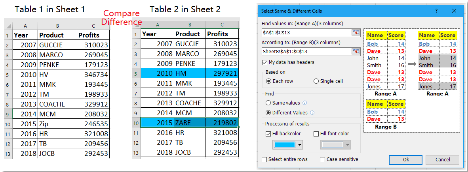This screenshot has height=172, width=468.
Task: Open the backcolor dropdown arrow
Action: (x=300, y=145)
